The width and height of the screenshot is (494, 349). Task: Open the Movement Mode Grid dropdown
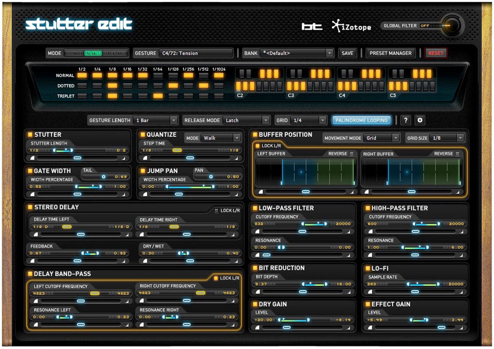pos(382,138)
